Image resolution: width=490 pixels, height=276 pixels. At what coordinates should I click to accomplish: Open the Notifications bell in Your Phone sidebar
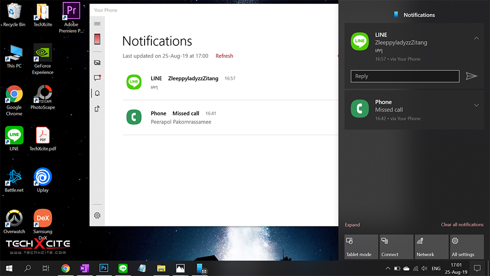[97, 93]
